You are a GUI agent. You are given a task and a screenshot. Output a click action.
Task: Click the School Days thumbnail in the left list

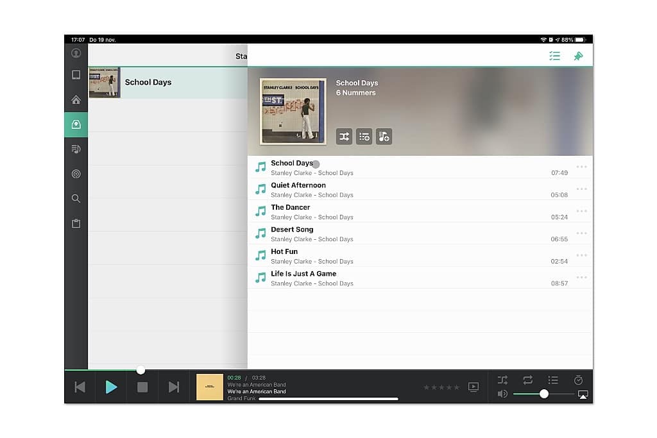pos(105,83)
